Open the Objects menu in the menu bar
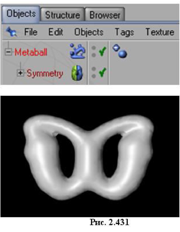The width and height of the screenshot is (180, 232). click(x=89, y=32)
